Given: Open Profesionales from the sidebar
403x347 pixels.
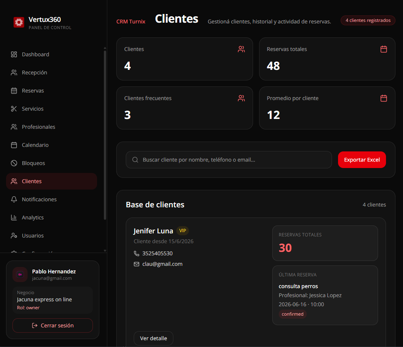Looking at the screenshot, I should coord(51,127).
